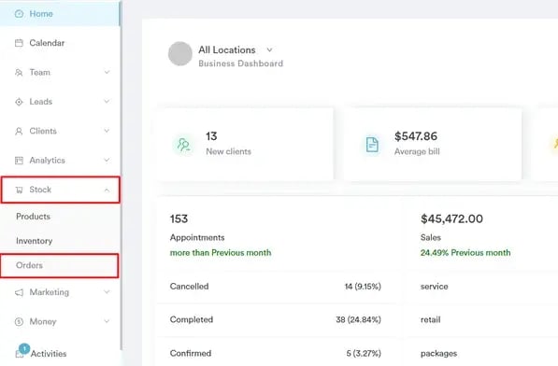Click the Home clock icon in sidebar
Screen dimensions: 558x366
pos(19,14)
